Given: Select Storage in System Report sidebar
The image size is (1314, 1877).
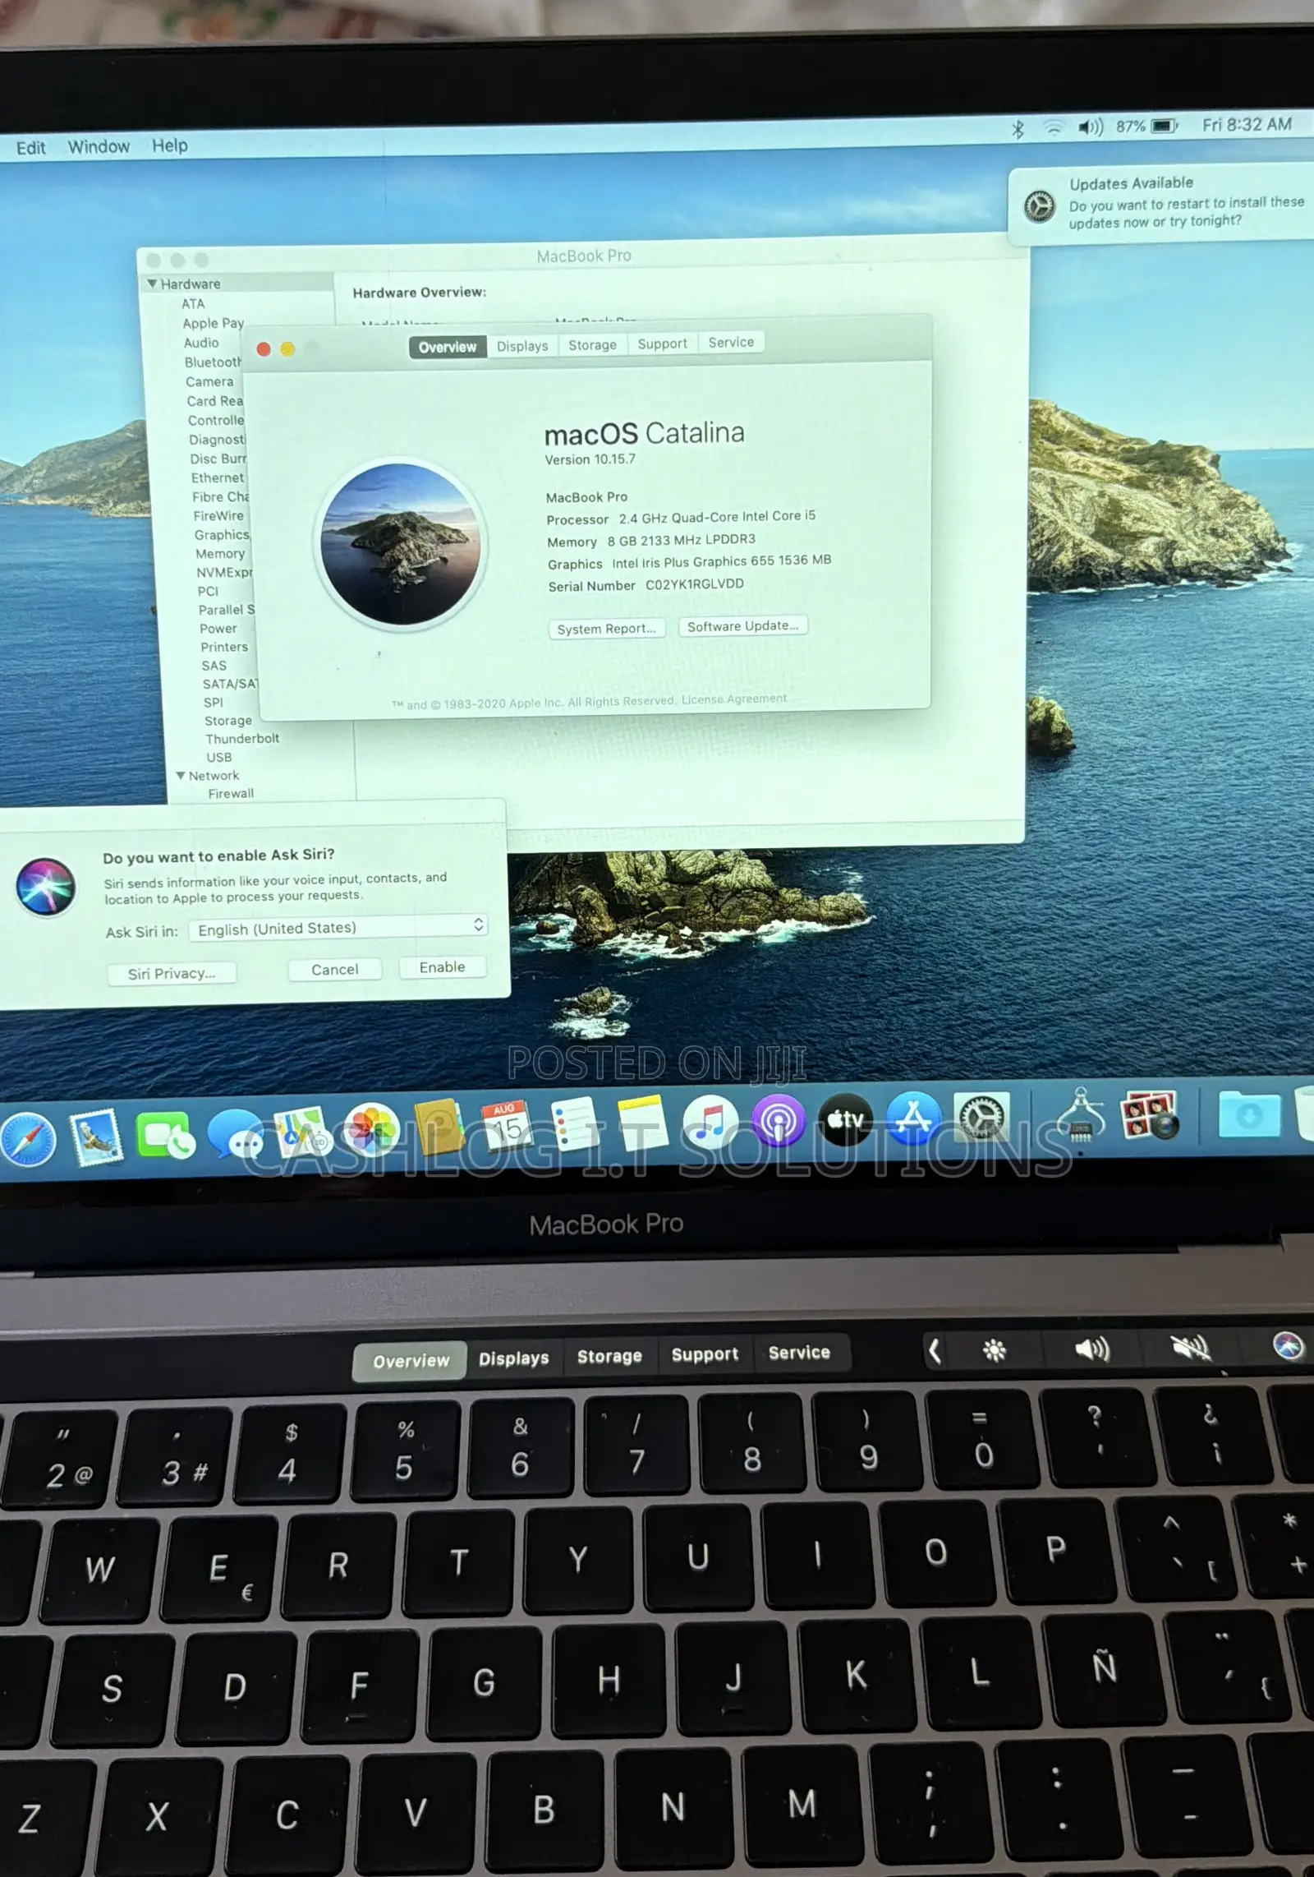Looking at the screenshot, I should (x=228, y=721).
